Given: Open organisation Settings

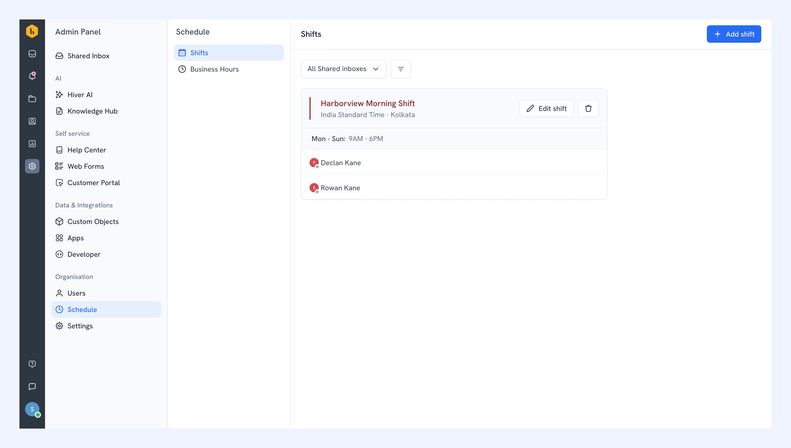Looking at the screenshot, I should coord(106,326).
